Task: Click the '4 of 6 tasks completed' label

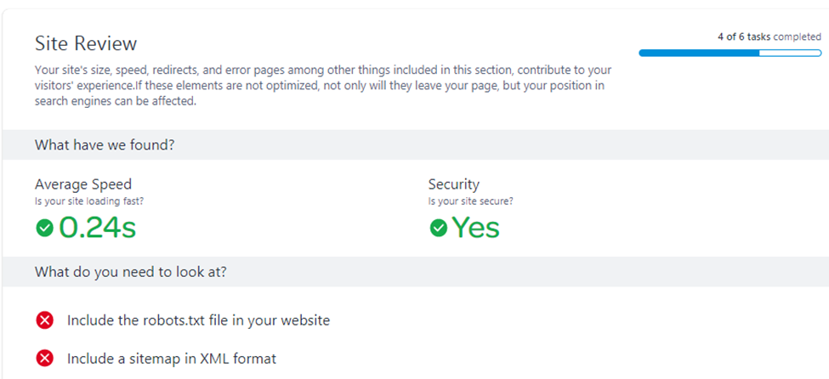Action: coord(769,37)
